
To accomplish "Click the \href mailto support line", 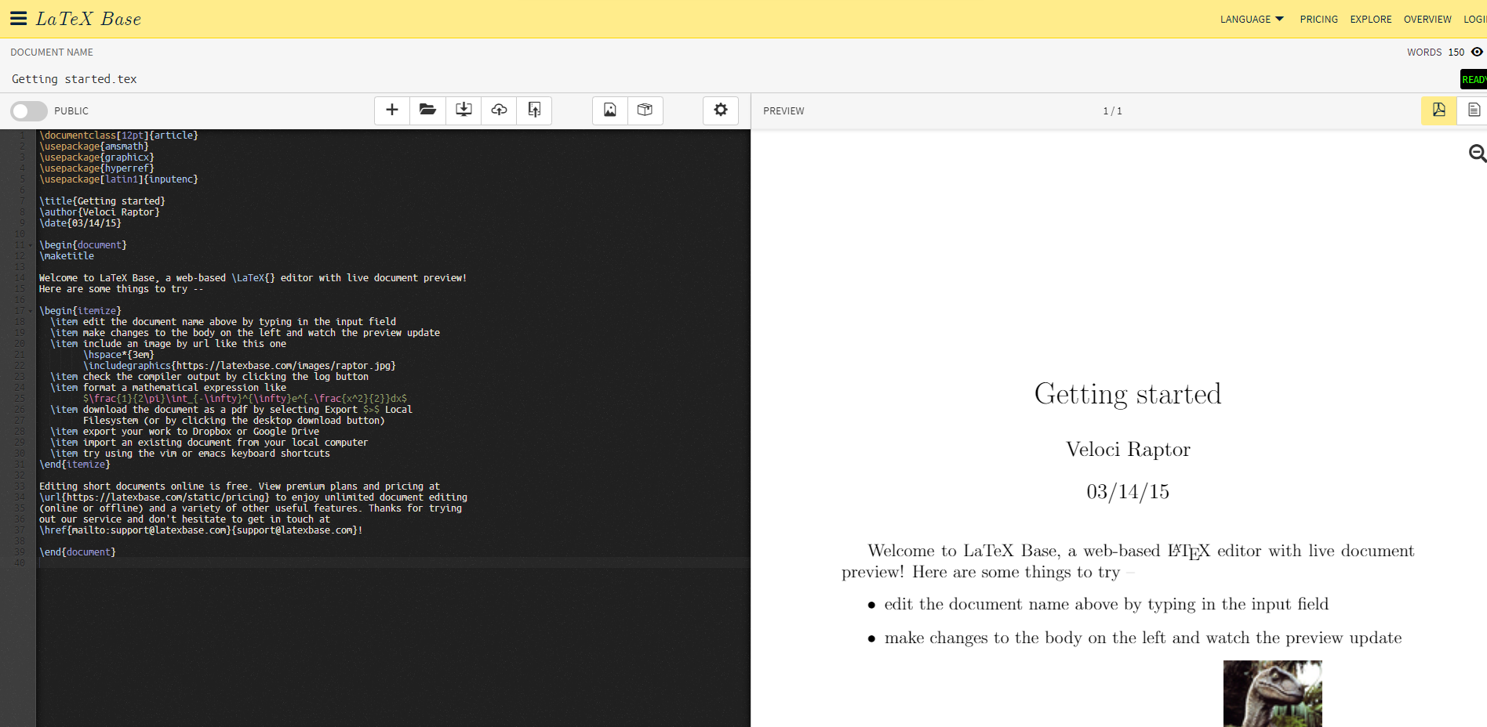I will 201,530.
